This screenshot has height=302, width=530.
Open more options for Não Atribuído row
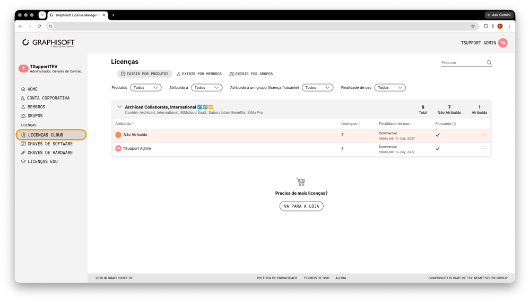[x=484, y=135]
